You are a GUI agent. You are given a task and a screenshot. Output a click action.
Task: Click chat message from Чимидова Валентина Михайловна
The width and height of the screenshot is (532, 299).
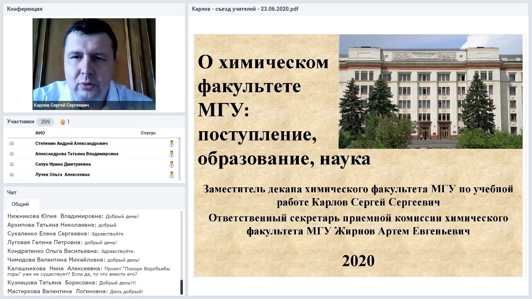(74, 260)
